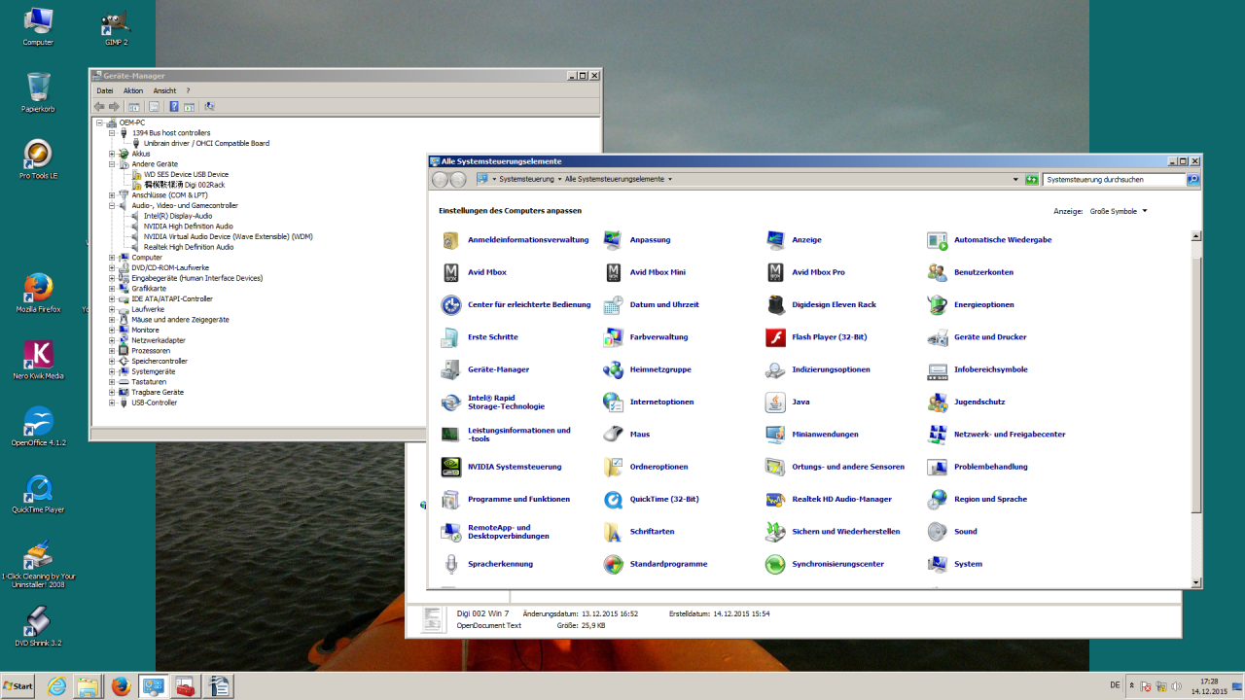Click the QuickTime Player desktop icon
Viewport: 1245px width, 700px height.
(39, 494)
